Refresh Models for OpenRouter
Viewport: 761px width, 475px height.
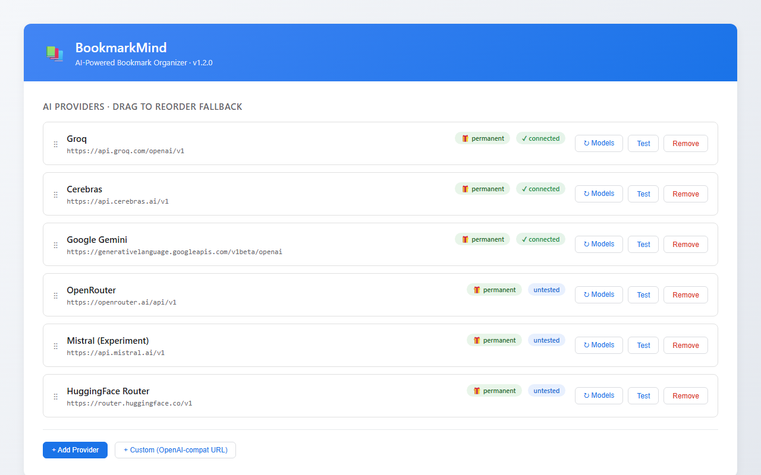(x=599, y=294)
